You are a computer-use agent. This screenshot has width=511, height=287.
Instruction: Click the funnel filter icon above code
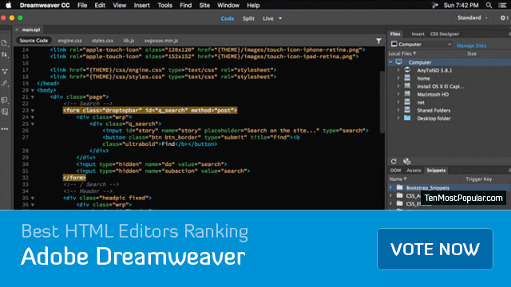378,41
